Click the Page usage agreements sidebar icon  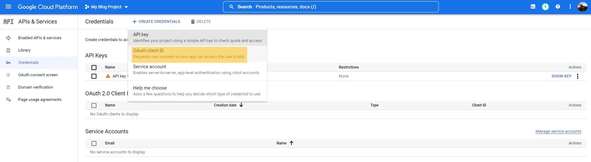[x=8, y=100]
